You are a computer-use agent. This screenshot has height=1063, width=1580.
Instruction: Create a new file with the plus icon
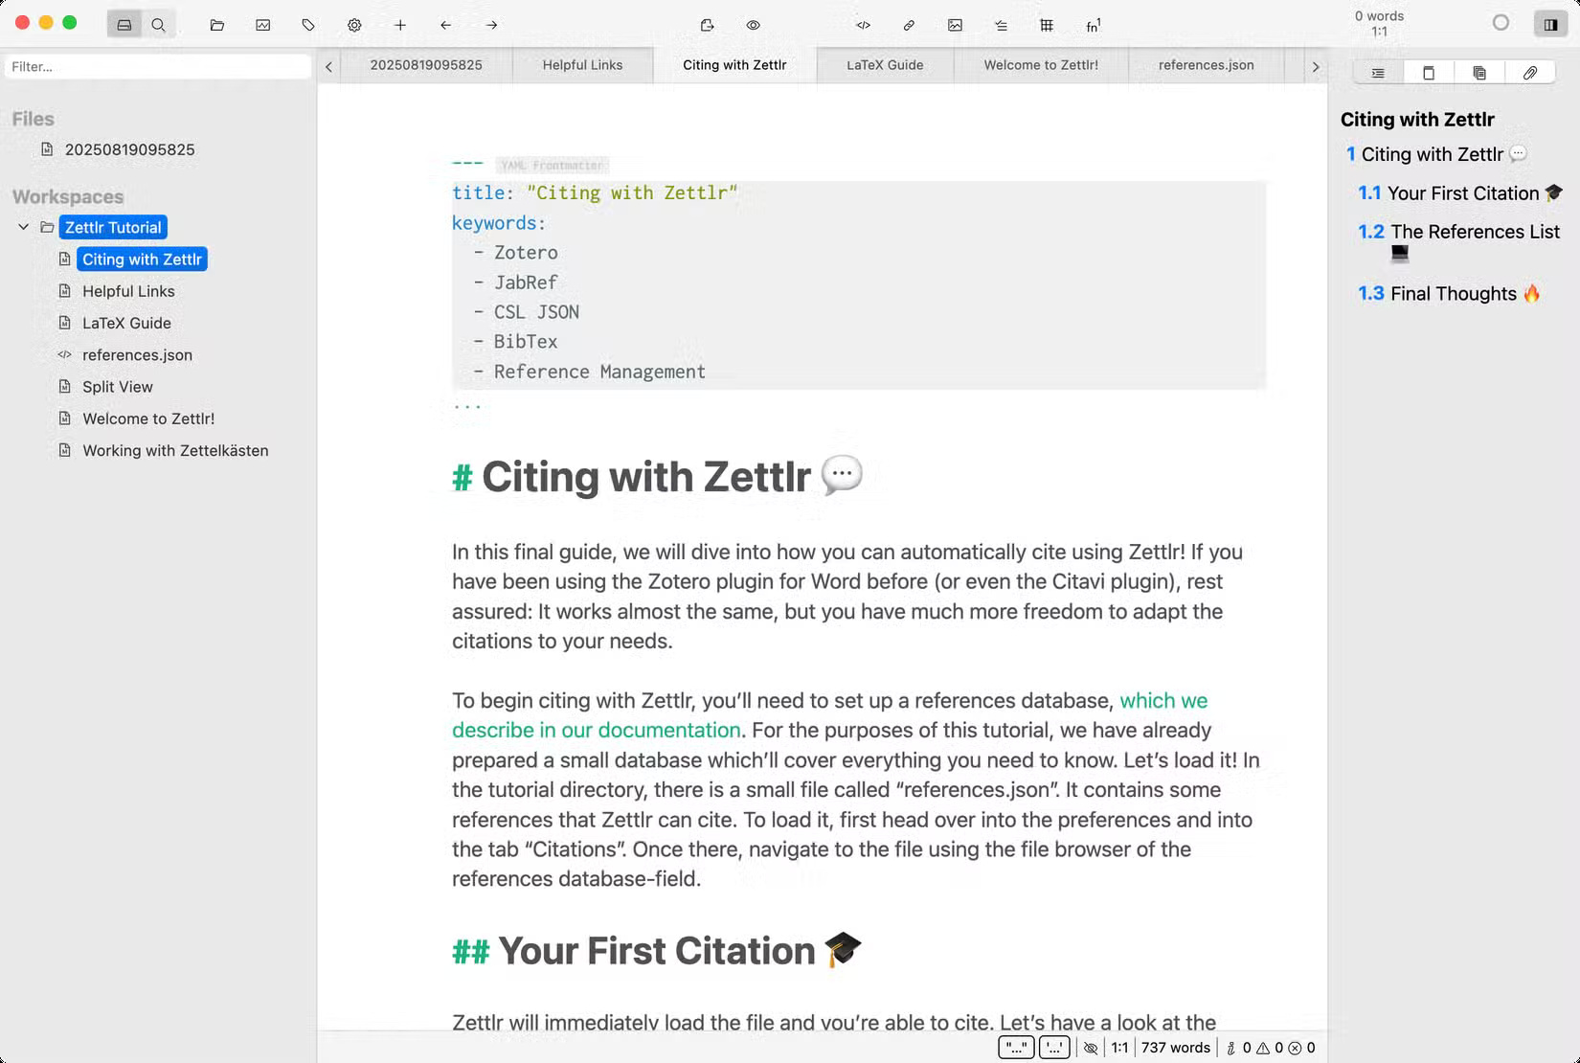coord(400,25)
